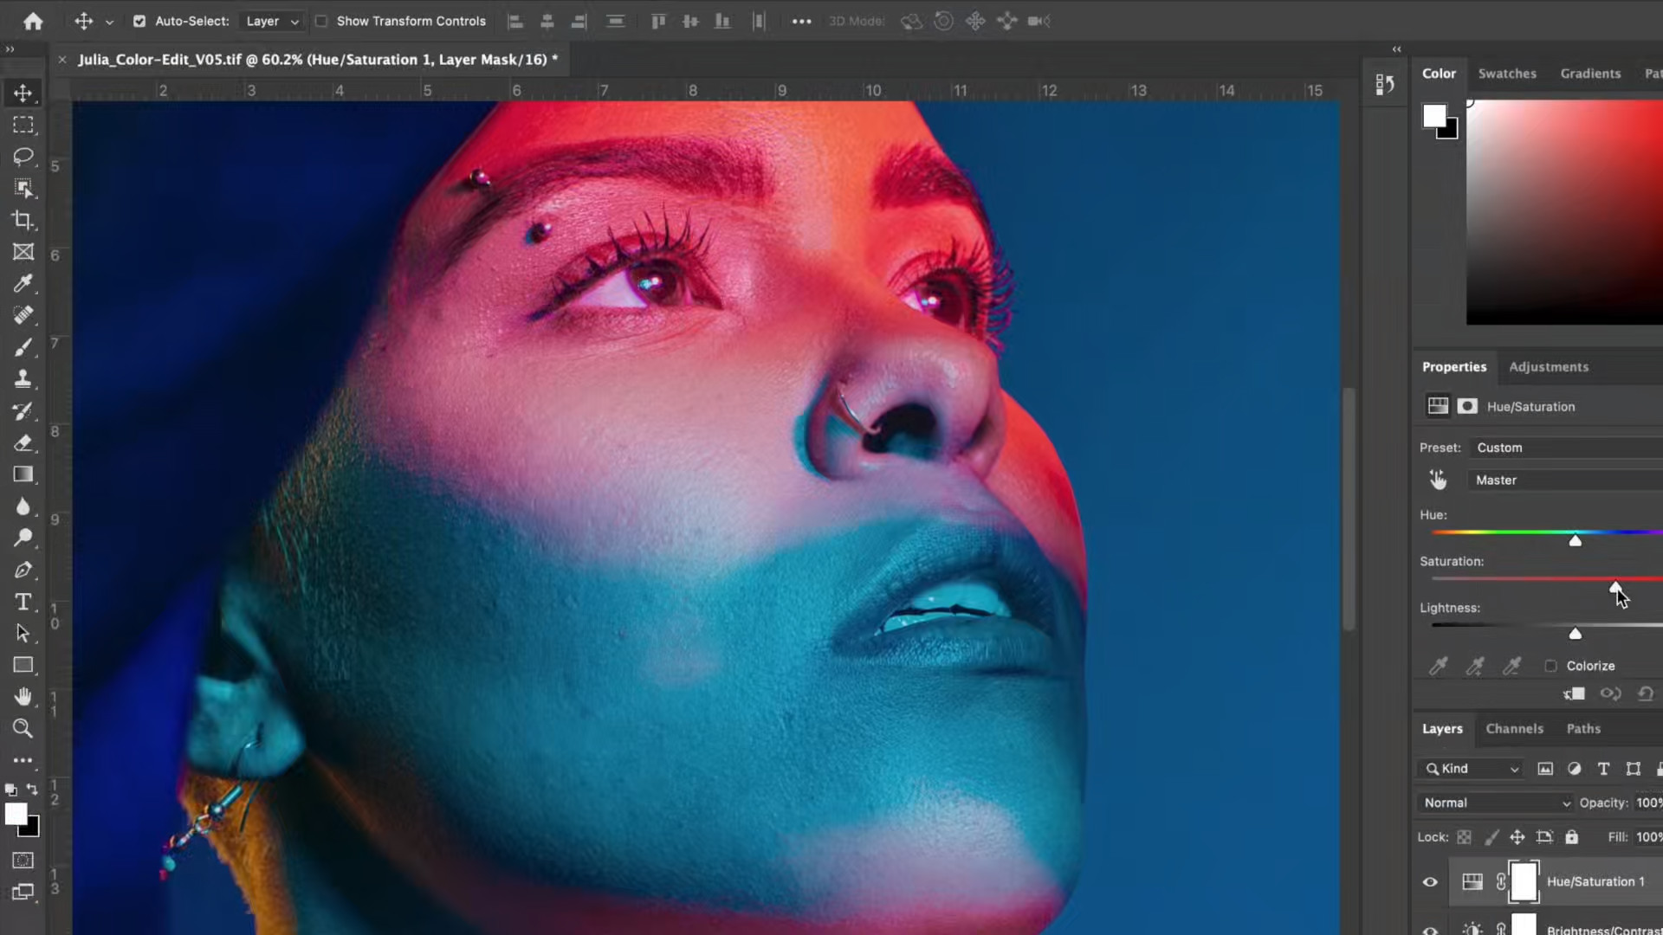This screenshot has width=1663, height=935.
Task: Select the Zoom tool
Action: (23, 728)
